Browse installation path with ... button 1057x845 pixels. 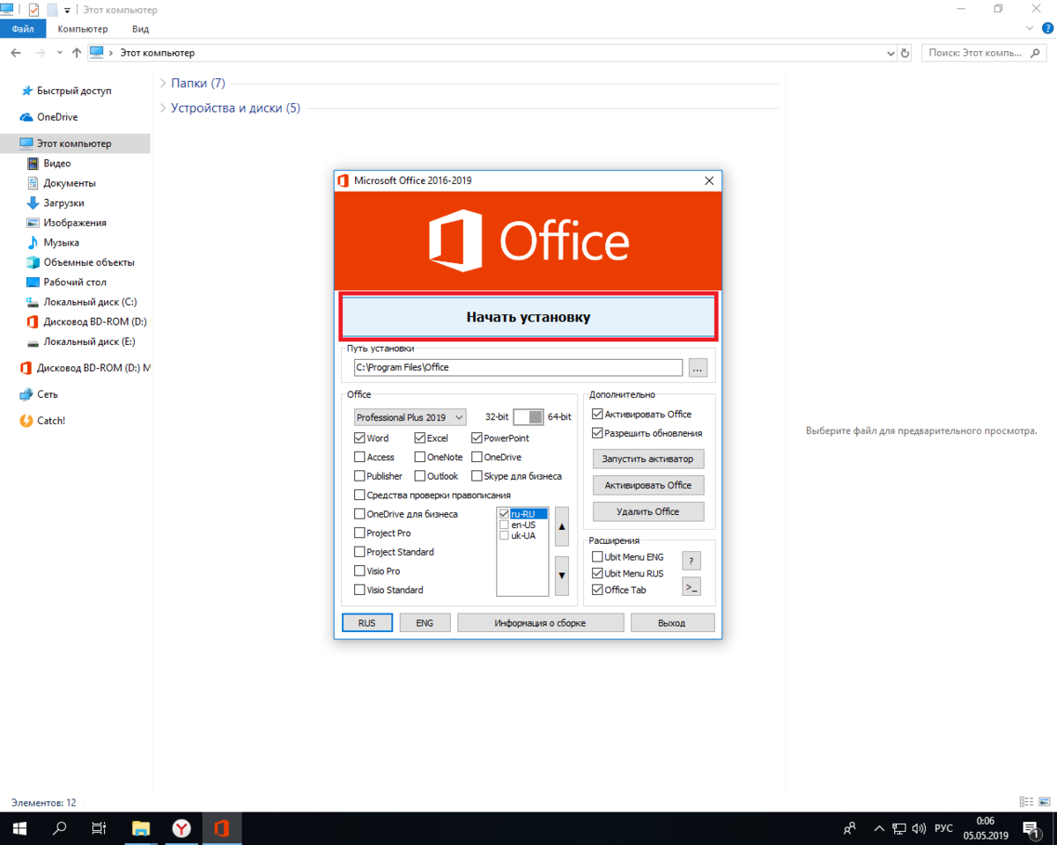pyautogui.click(x=698, y=368)
